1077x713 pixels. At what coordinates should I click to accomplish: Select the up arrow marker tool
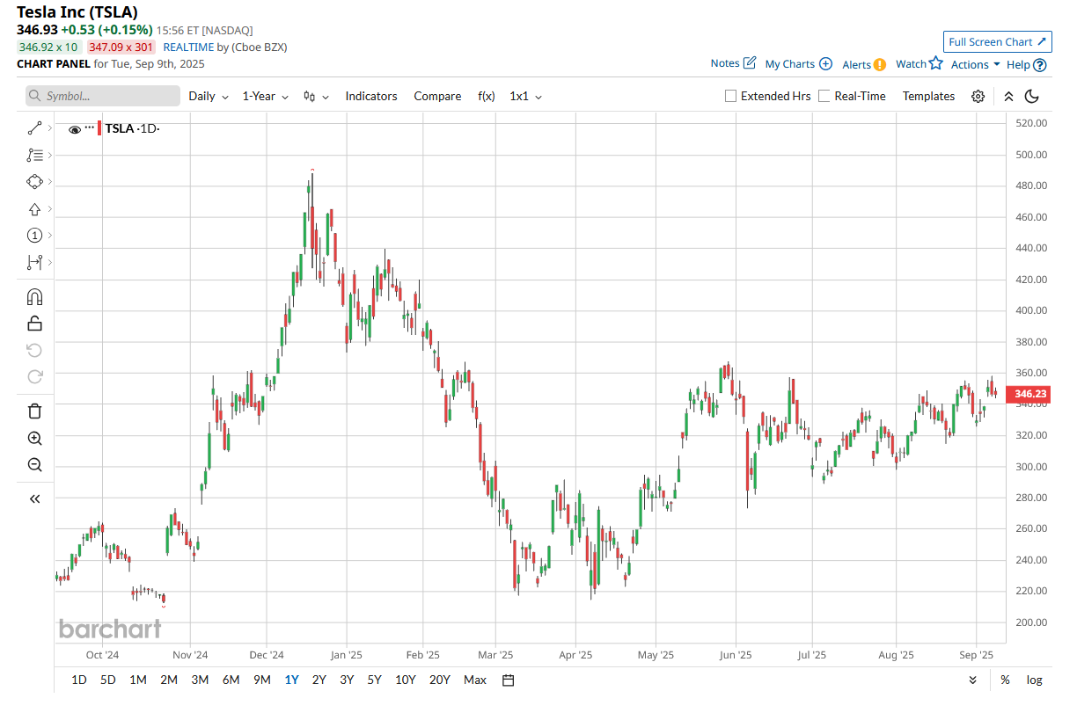[x=34, y=208]
